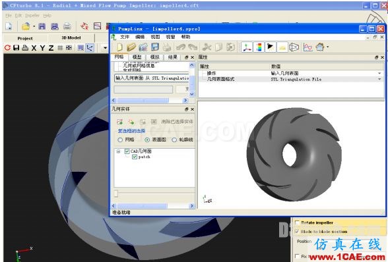388x262 pixels.
Task: Open the 帮助 menu in PumpLinx
Action: point(185,37)
